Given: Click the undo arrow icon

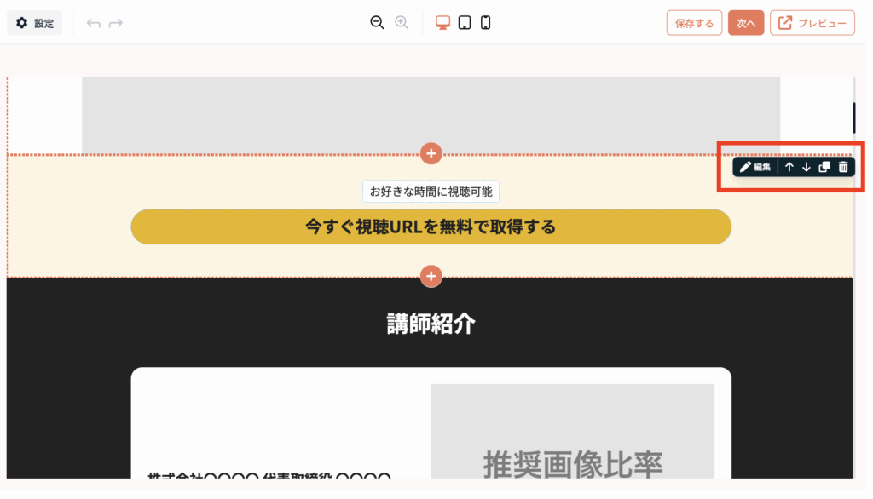Looking at the screenshot, I should pyautogui.click(x=94, y=23).
